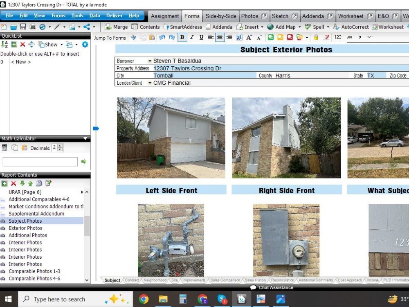409x307 pixels.
Task: Create a new report file
Action: (x=4, y=27)
